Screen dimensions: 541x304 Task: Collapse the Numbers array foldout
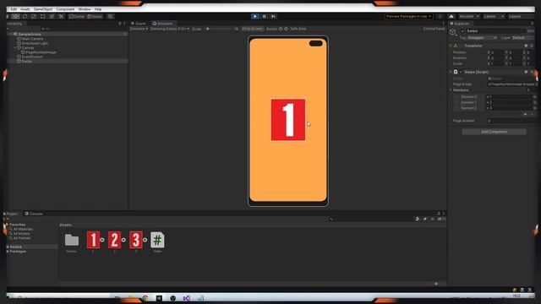pos(451,90)
